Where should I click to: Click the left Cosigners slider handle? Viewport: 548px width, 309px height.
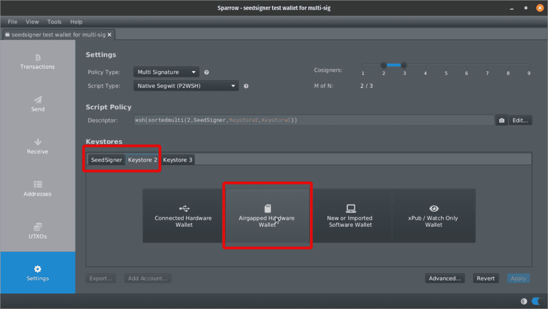[384, 65]
